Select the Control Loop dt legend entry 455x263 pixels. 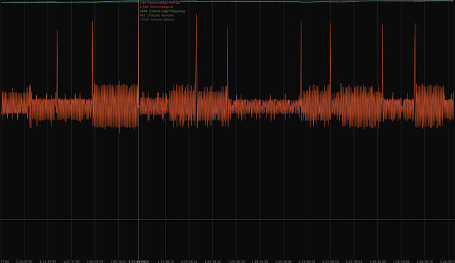(157, 7)
